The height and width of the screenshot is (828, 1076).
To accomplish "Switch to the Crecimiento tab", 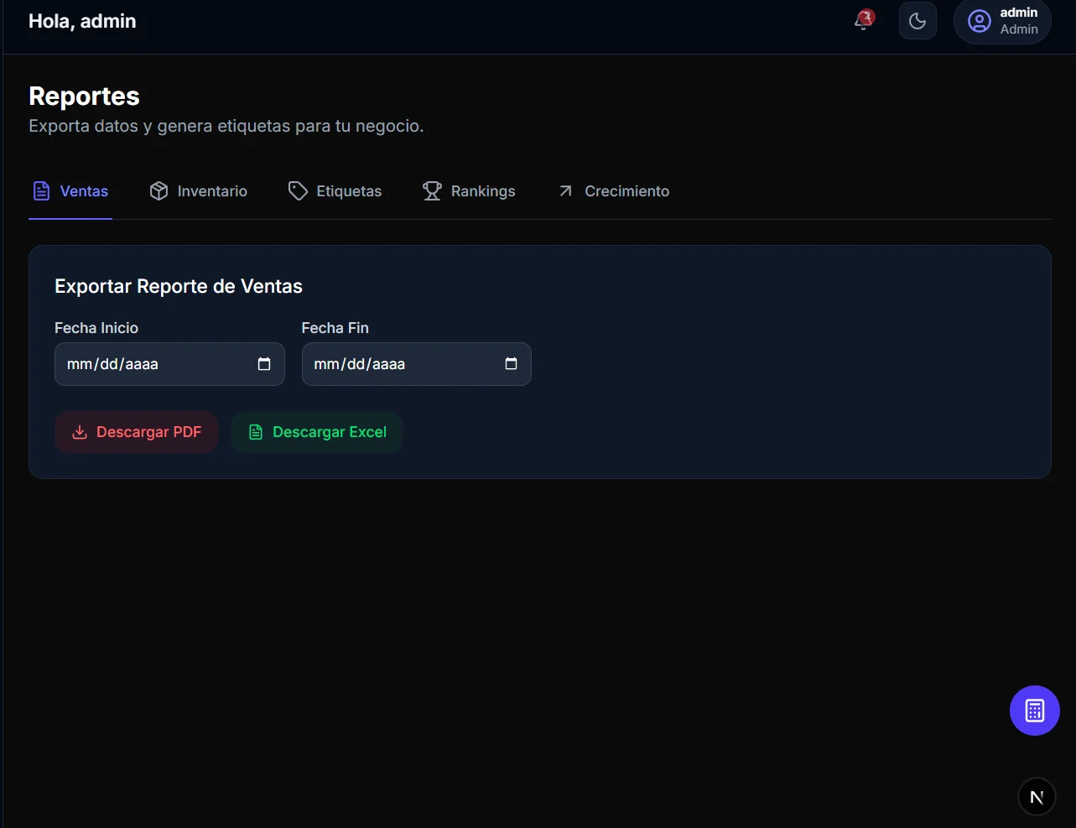I will click(614, 191).
